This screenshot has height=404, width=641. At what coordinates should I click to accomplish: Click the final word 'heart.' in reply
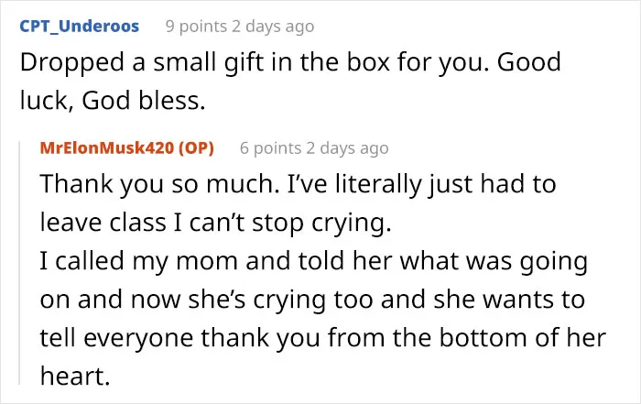(75, 376)
